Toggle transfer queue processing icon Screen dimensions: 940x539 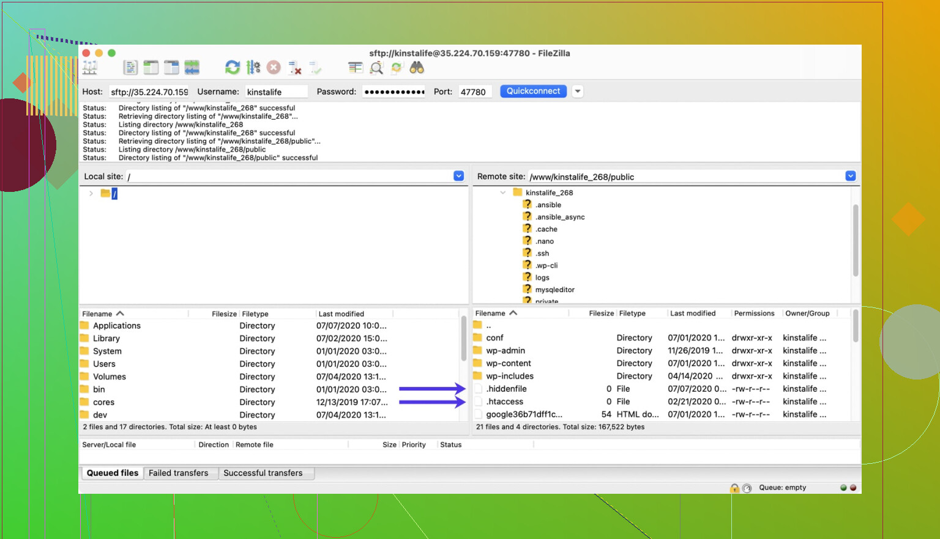[253, 67]
